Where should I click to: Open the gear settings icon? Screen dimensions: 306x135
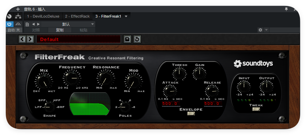260,30
